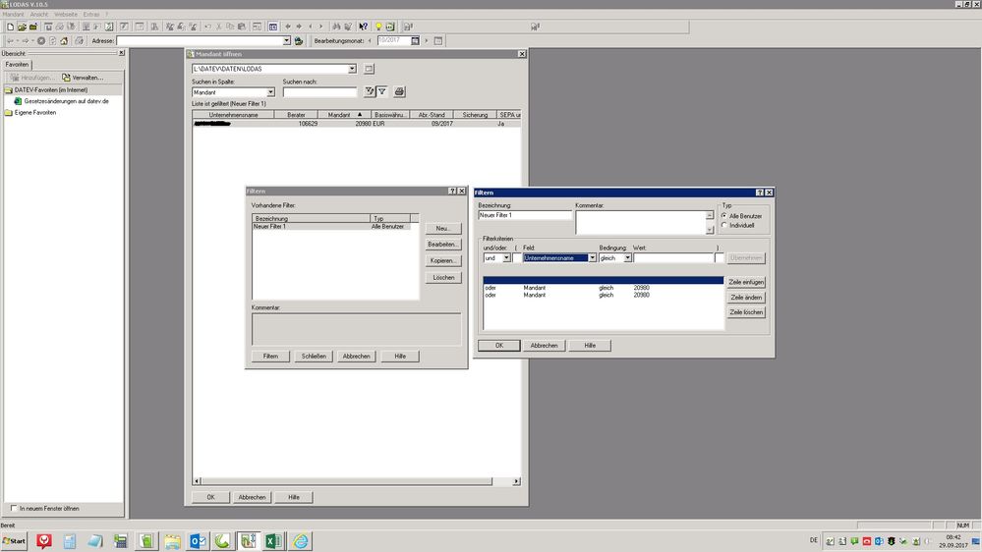Open the und/oder dropdown
This screenshot has width=982, height=552.
(x=506, y=258)
